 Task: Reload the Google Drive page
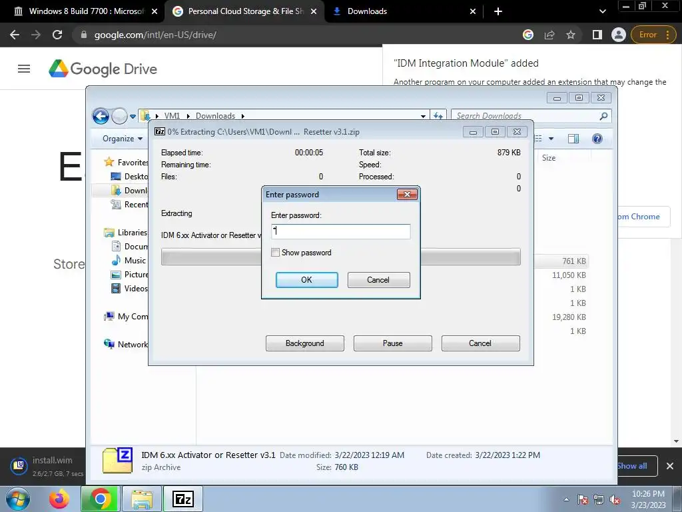(x=57, y=35)
